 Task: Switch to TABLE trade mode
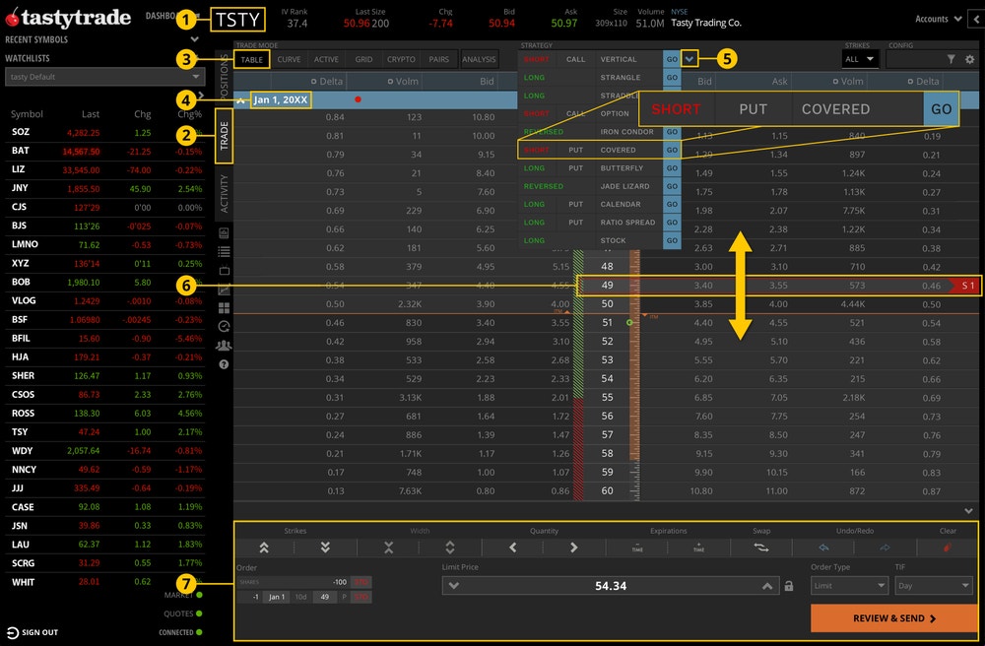pos(252,60)
